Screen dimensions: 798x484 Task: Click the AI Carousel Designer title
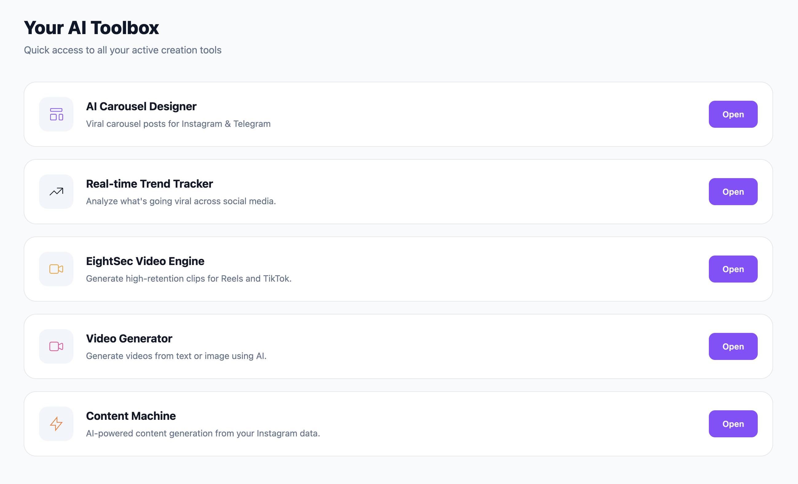click(141, 106)
